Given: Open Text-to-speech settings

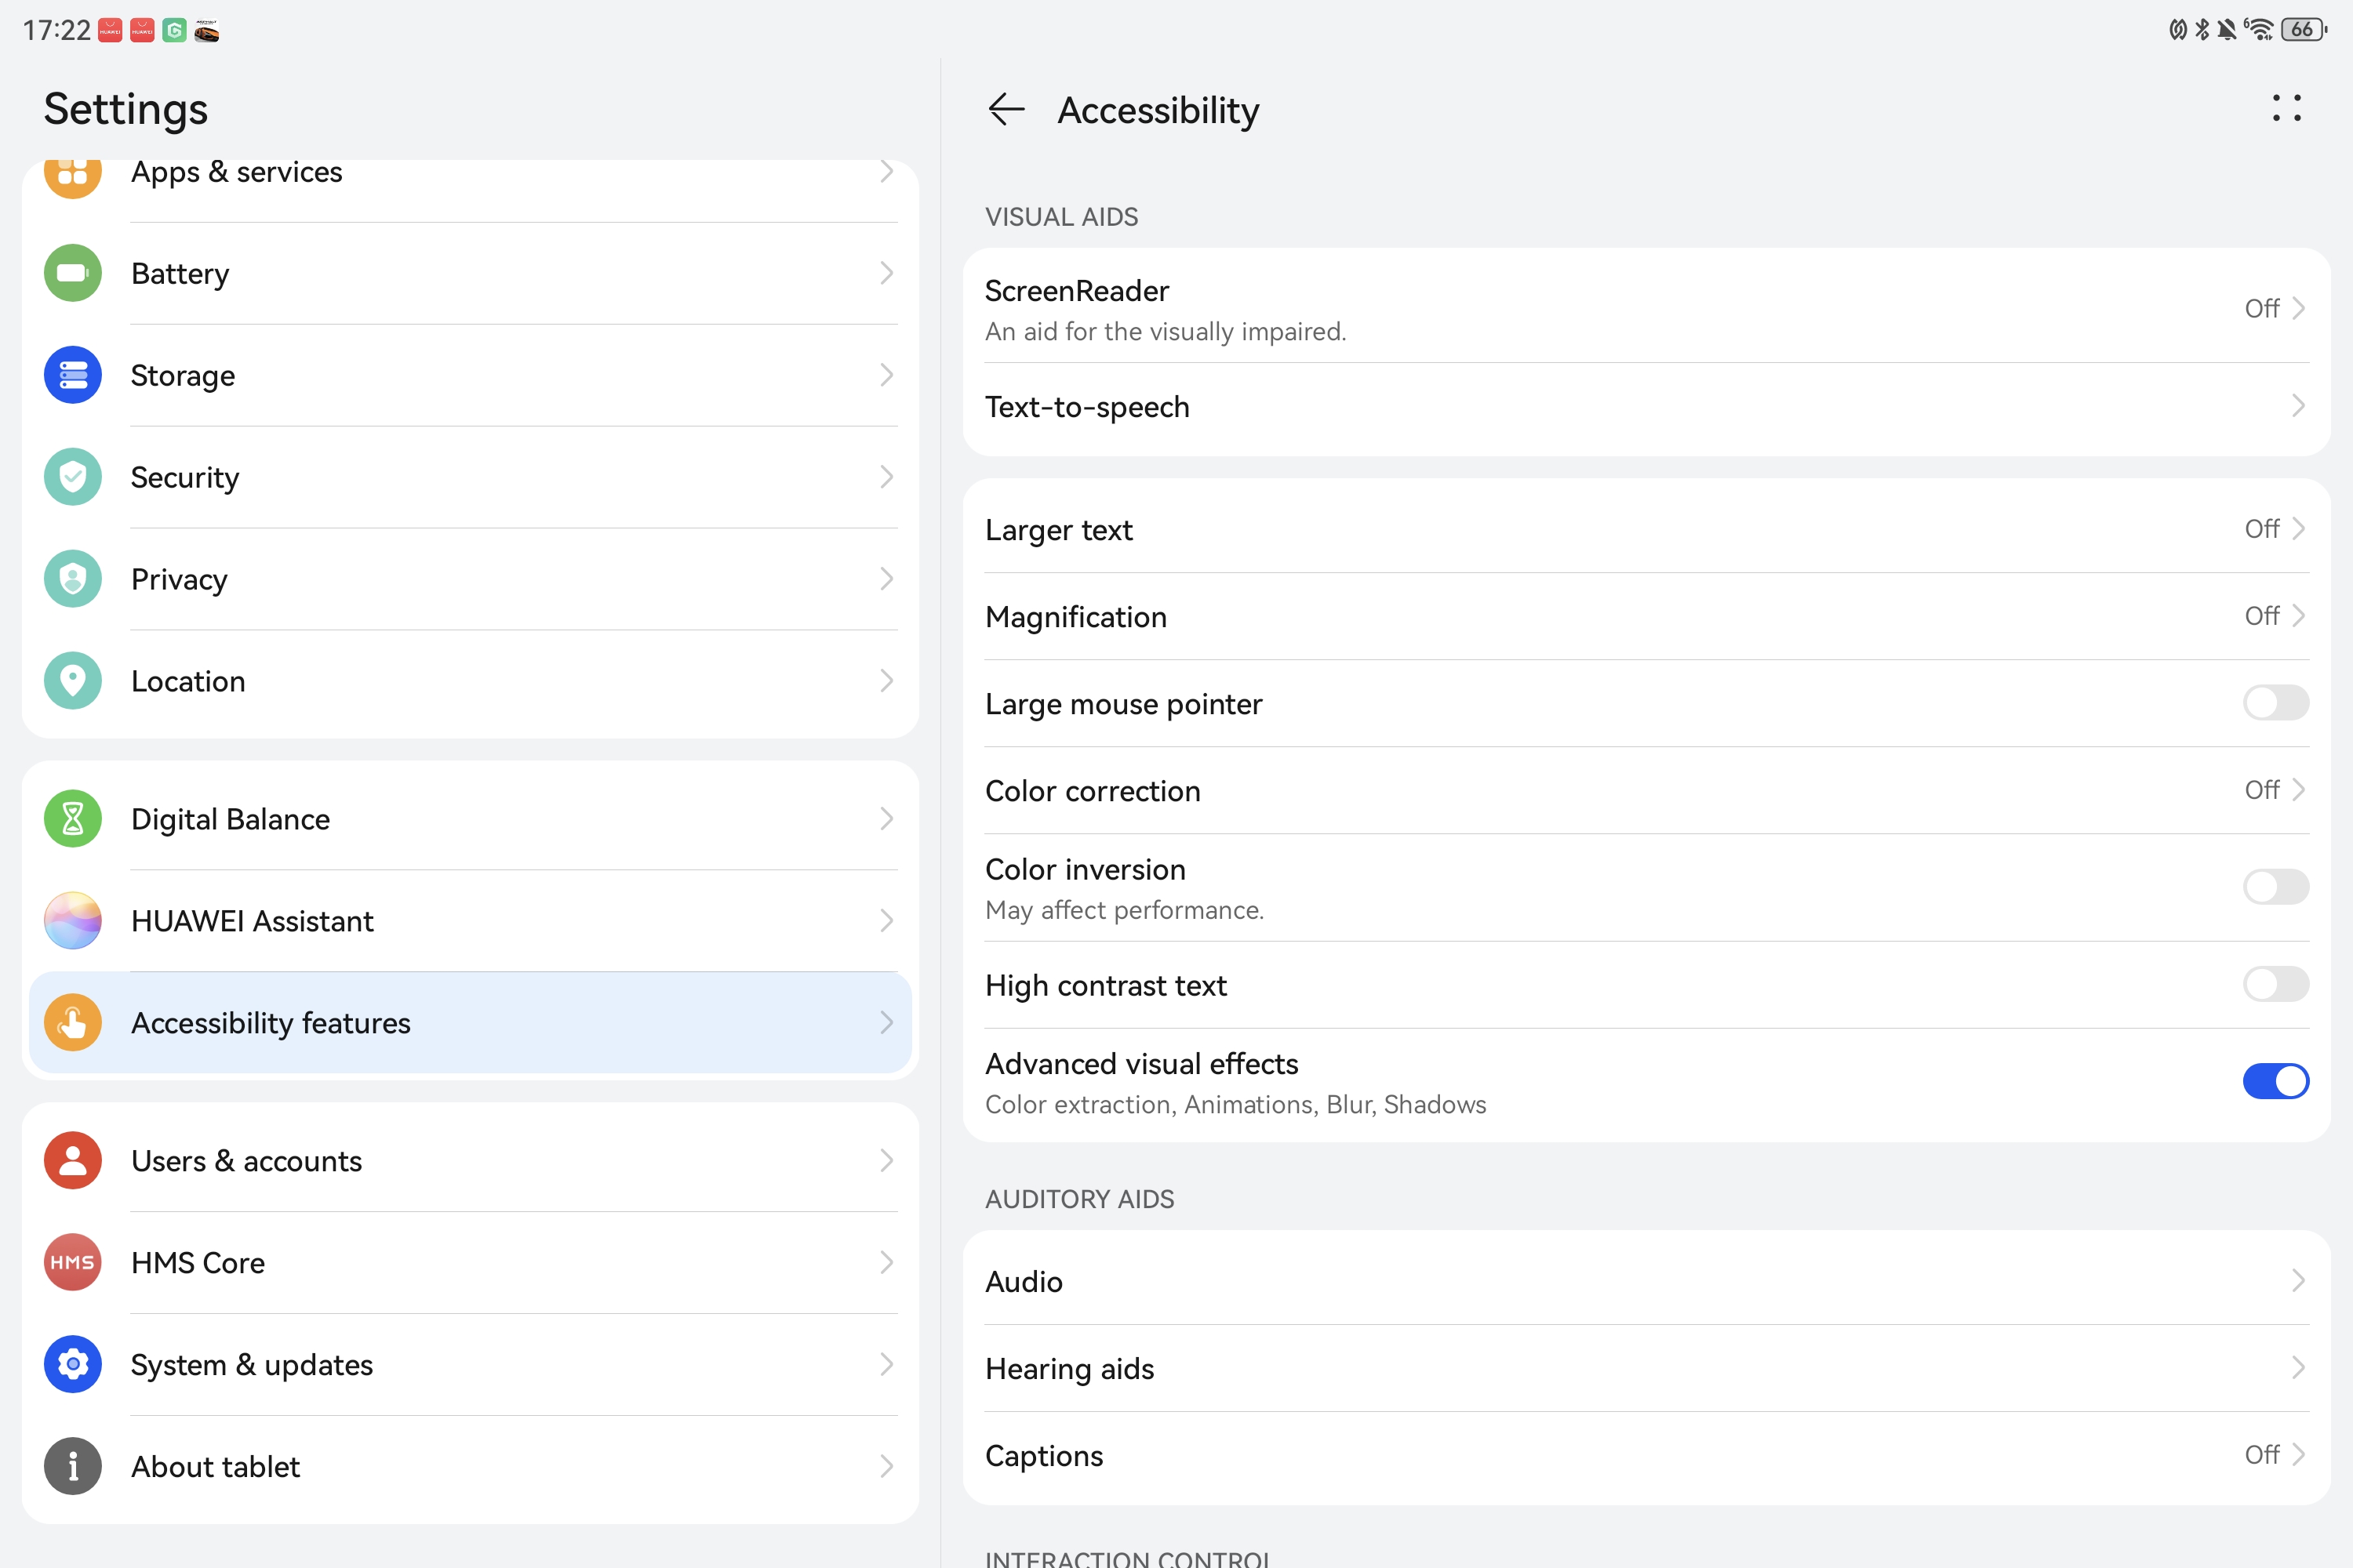Looking at the screenshot, I should [1646, 407].
